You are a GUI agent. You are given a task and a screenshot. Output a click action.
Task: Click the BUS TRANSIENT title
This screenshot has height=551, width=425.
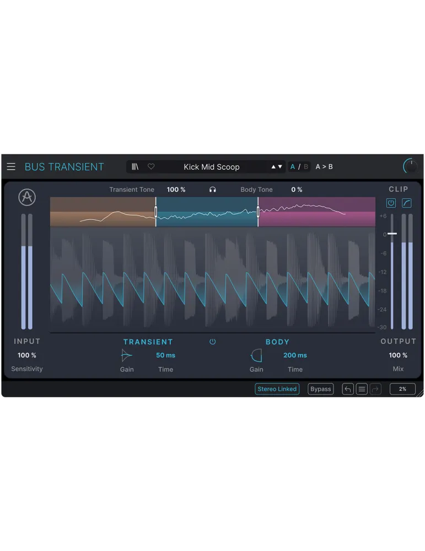64,167
